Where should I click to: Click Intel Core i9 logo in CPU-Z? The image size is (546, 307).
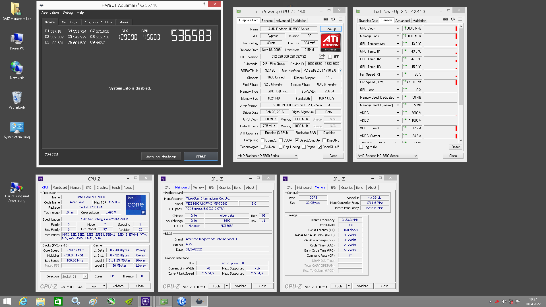pos(136,205)
